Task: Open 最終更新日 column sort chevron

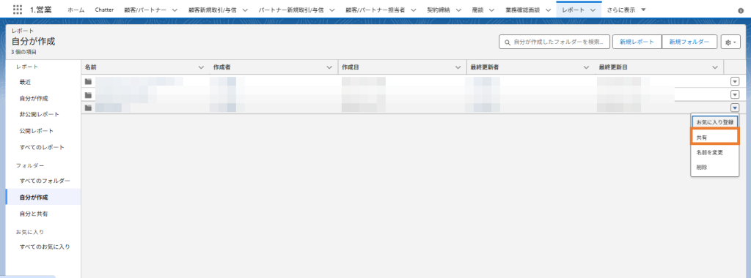Action: click(x=715, y=67)
